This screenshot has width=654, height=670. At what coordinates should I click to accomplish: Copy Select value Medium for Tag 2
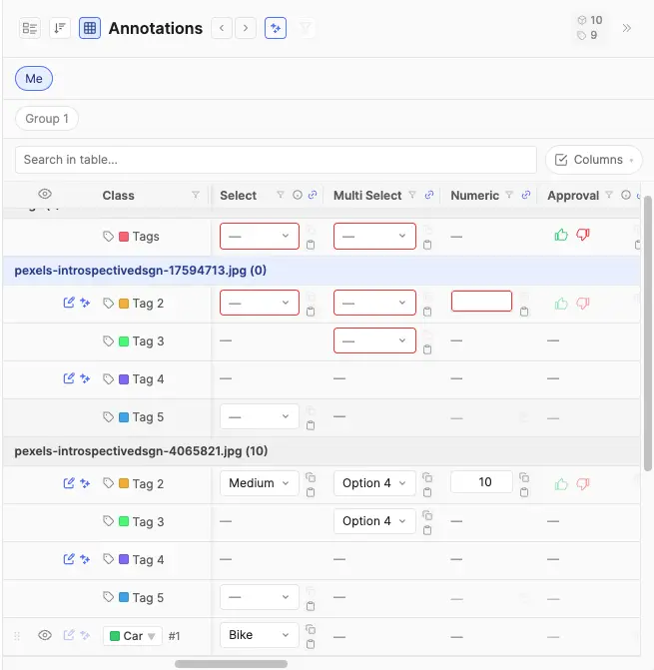coord(311,477)
